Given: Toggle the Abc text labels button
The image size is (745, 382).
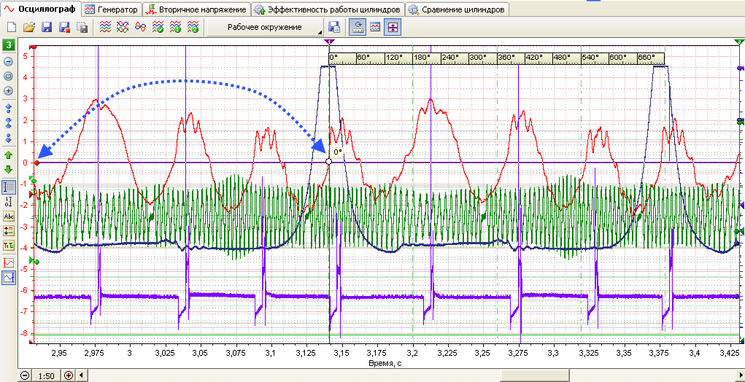Looking at the screenshot, I should tap(9, 217).
